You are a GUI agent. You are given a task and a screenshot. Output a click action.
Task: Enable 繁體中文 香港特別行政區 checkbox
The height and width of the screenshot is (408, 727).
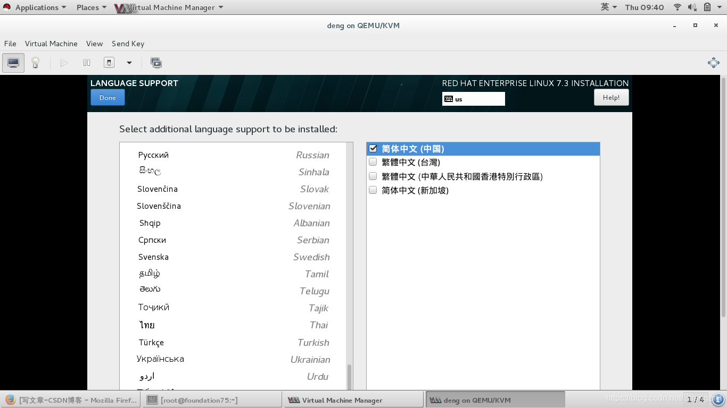[373, 176]
